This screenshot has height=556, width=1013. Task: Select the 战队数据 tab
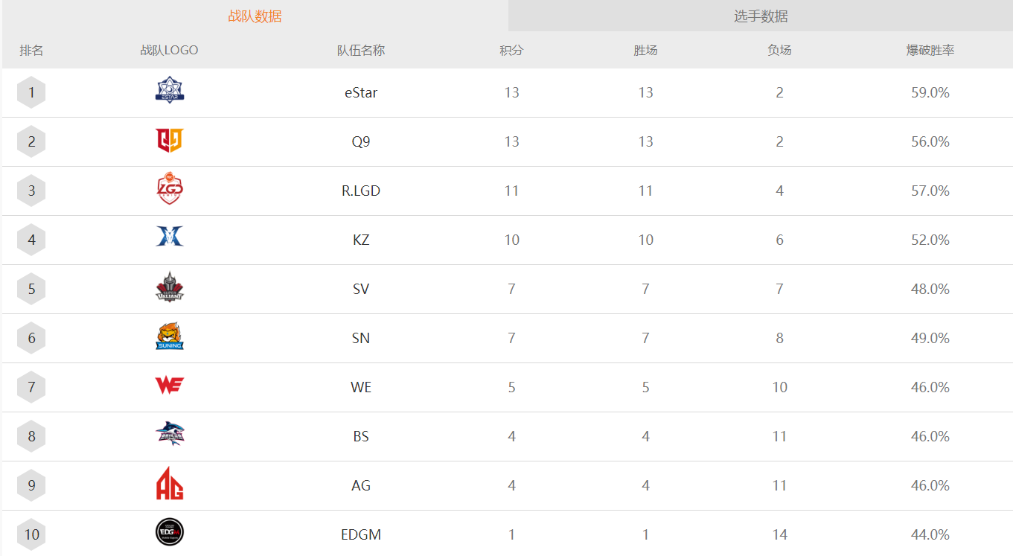pos(255,16)
